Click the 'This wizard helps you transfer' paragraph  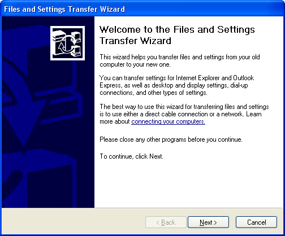180,60
